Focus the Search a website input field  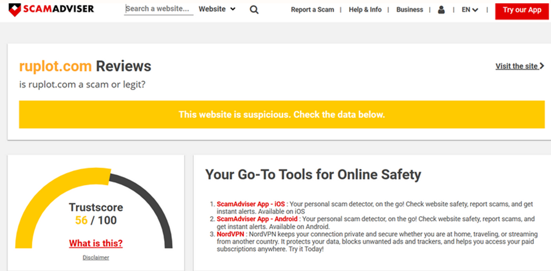tap(159, 9)
